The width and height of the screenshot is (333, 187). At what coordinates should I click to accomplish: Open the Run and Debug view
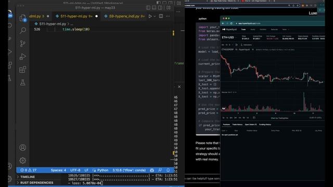[x=22, y=57]
